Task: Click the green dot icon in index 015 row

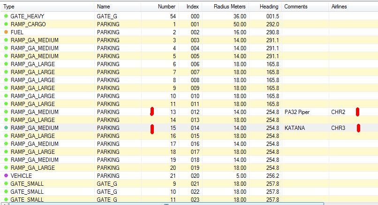Action: (x=6, y=136)
